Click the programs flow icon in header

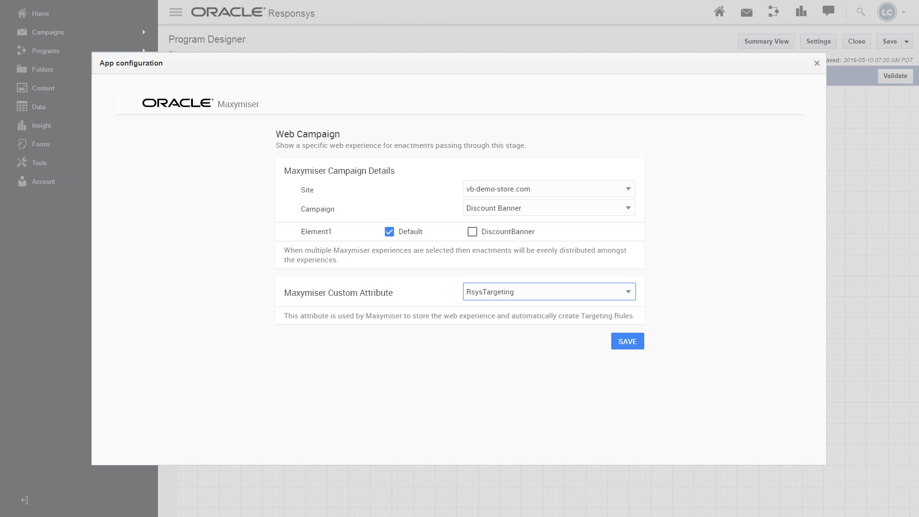pos(773,12)
